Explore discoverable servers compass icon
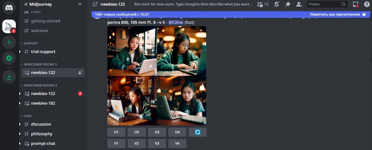The image size is (372, 150). pyautogui.click(x=9, y=58)
